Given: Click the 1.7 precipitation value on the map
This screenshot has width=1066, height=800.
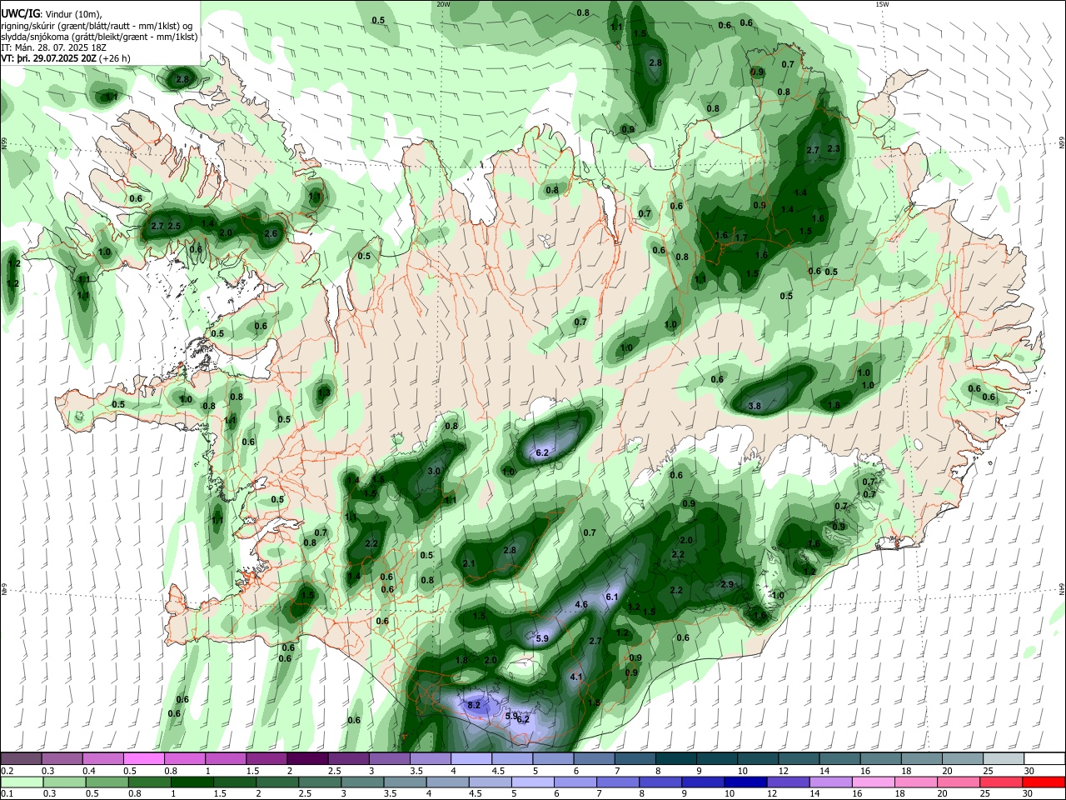Looking at the screenshot, I should pyautogui.click(x=740, y=237).
